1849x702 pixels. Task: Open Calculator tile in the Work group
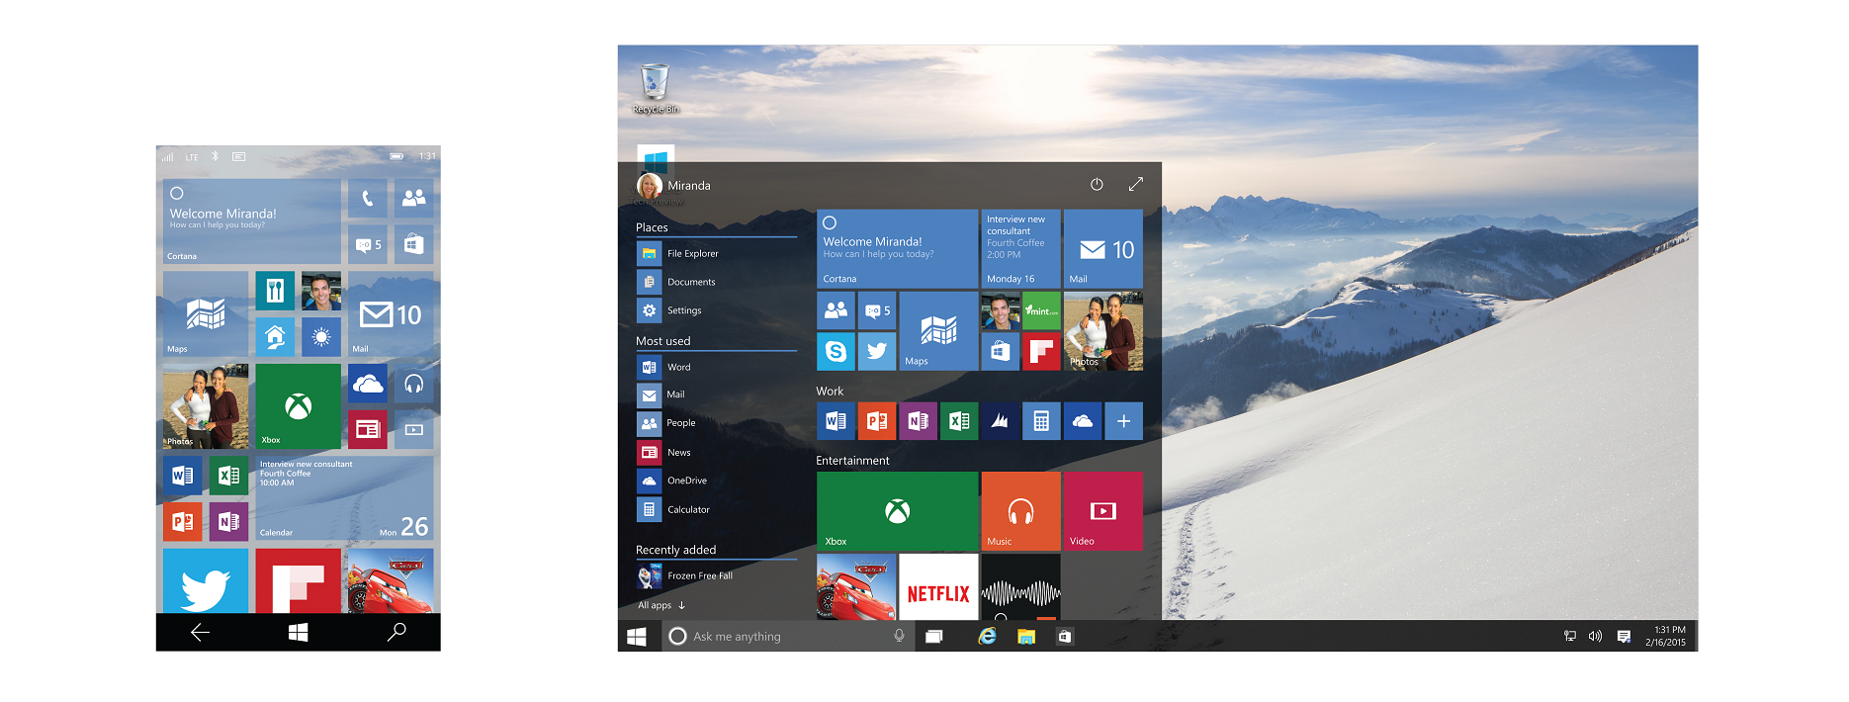[1041, 421]
